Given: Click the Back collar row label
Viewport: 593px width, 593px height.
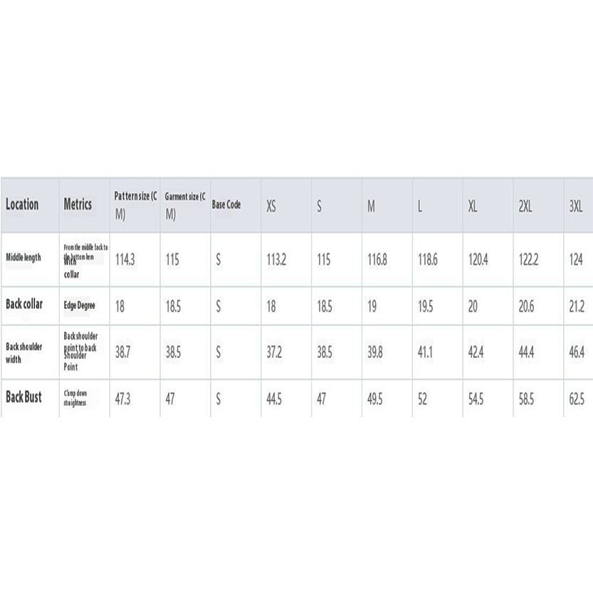Looking at the screenshot, I should pyautogui.click(x=24, y=305).
